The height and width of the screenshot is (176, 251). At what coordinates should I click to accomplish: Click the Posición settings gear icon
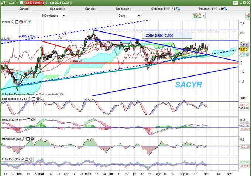(x=225, y=9)
